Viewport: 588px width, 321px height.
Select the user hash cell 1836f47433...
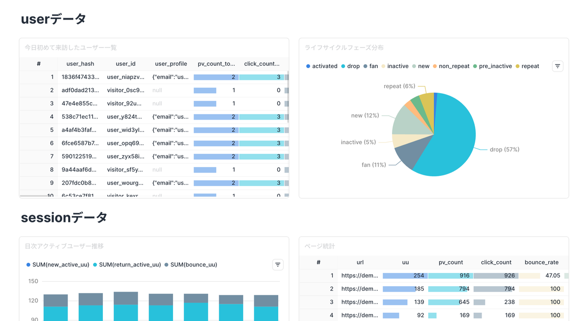pos(80,77)
